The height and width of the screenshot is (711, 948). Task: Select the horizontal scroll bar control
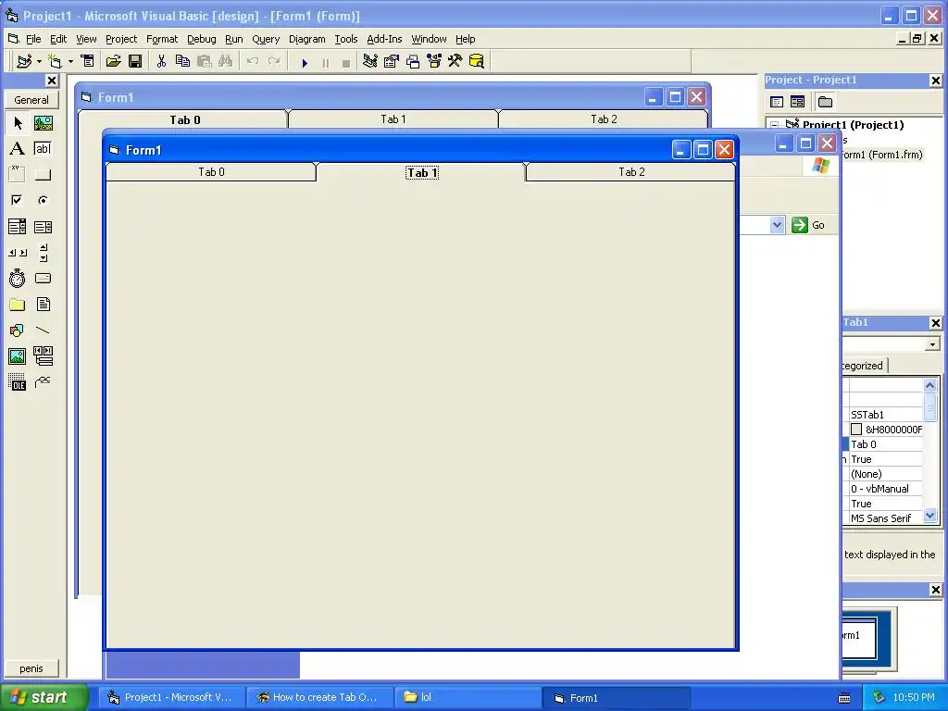click(18, 253)
